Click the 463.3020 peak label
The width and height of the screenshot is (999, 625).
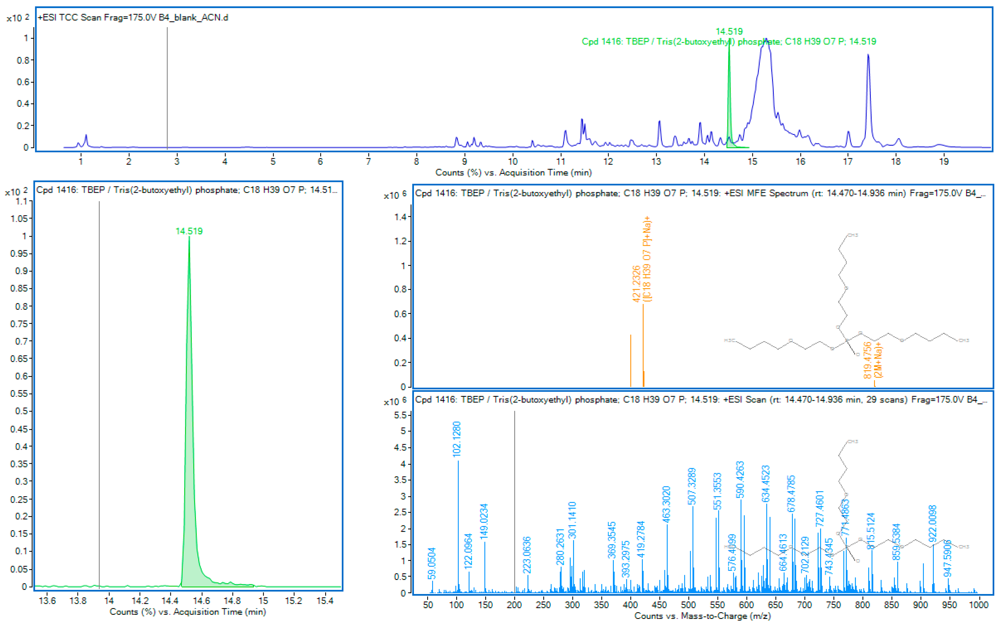coord(666,504)
